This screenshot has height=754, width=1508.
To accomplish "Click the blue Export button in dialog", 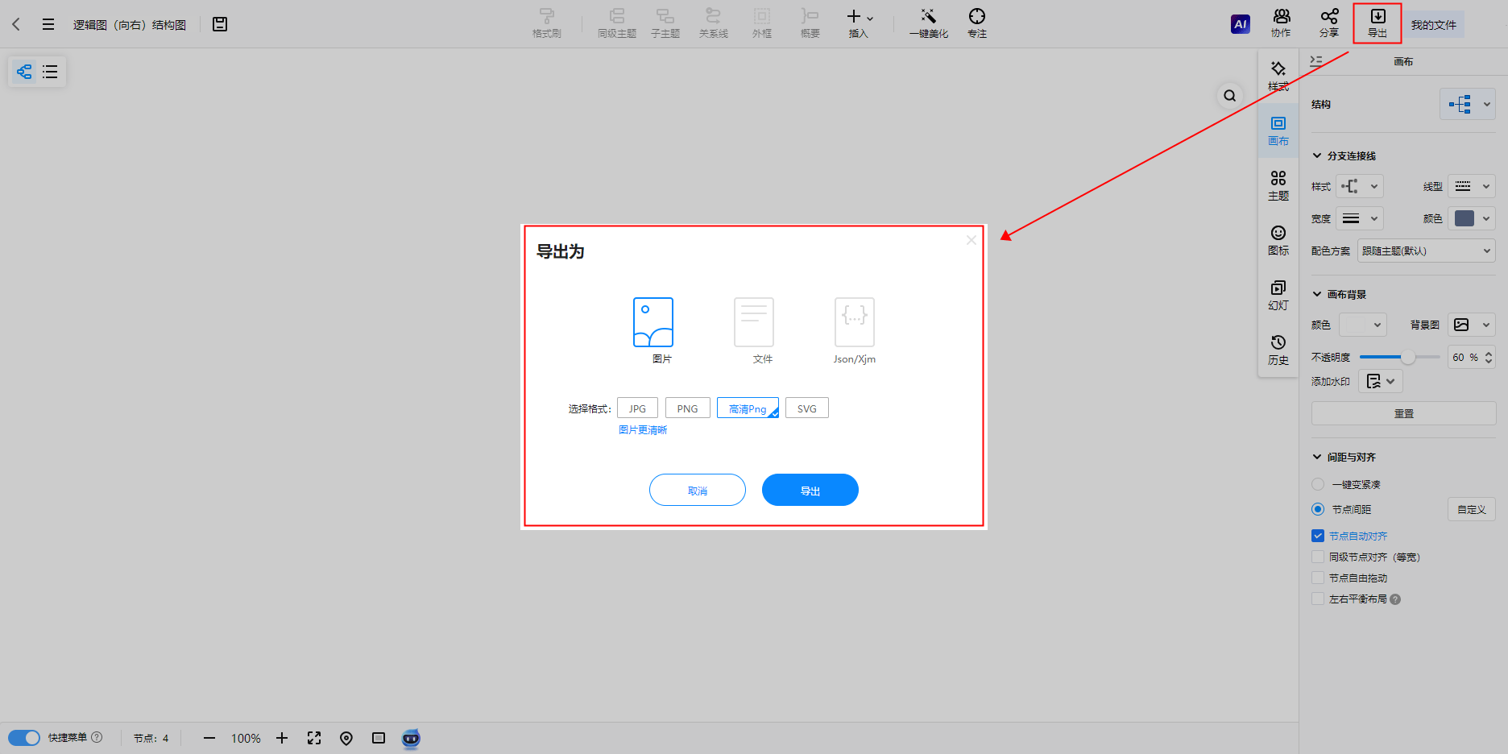I will (x=810, y=490).
